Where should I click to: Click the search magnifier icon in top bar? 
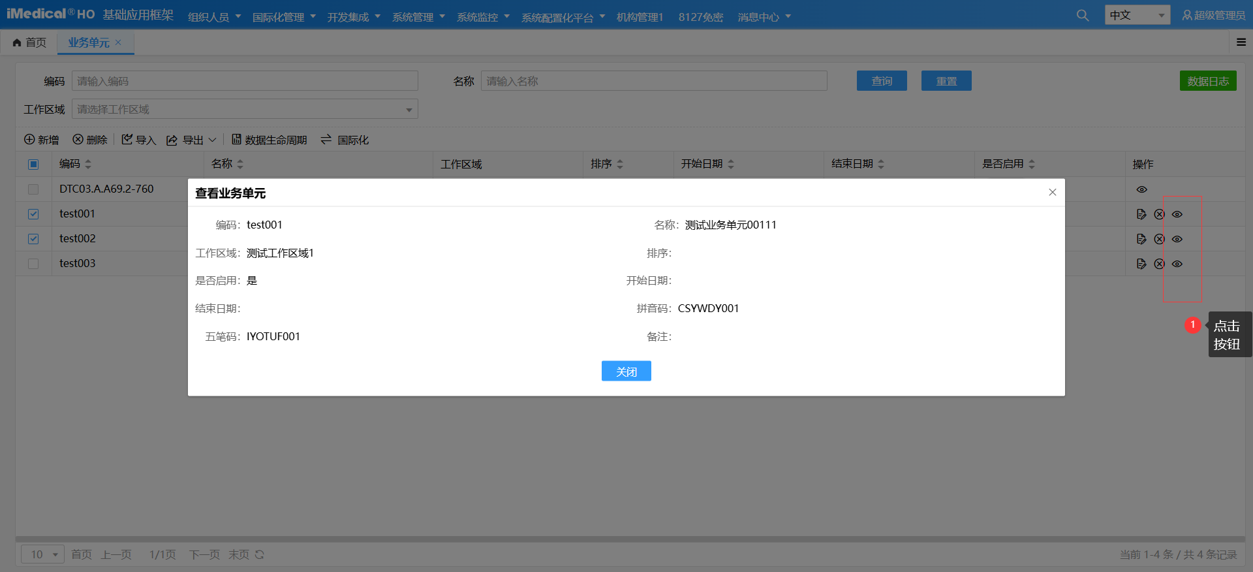[1083, 15]
